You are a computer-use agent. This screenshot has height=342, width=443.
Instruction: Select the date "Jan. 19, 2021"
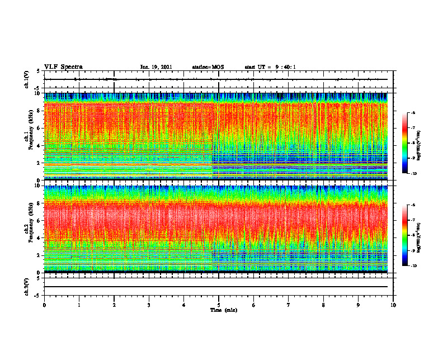pos(156,67)
